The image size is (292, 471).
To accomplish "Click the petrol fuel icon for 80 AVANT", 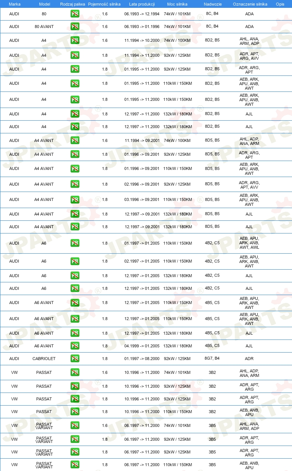I will (x=75, y=27).
